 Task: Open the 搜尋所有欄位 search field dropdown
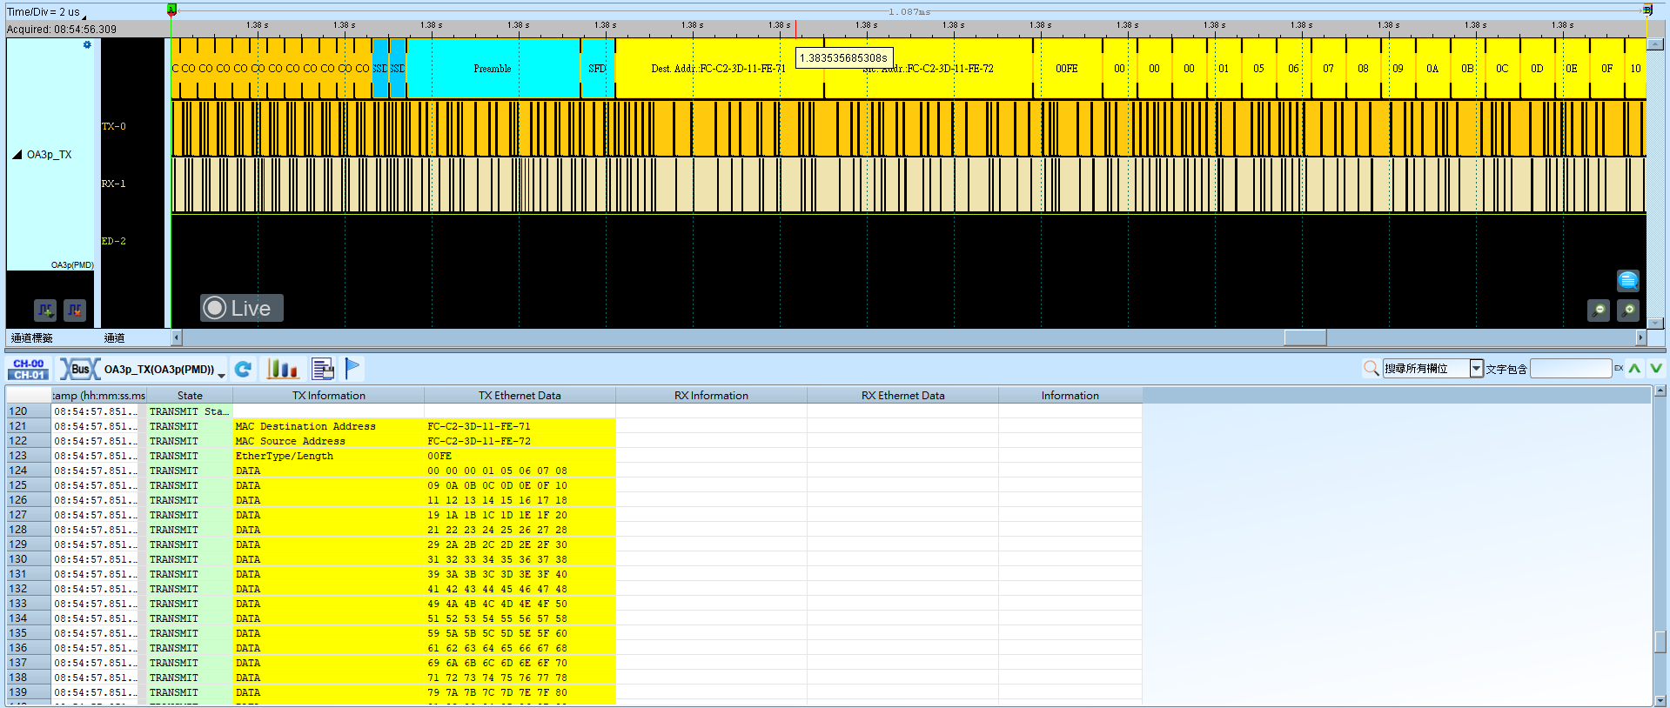pos(1476,368)
